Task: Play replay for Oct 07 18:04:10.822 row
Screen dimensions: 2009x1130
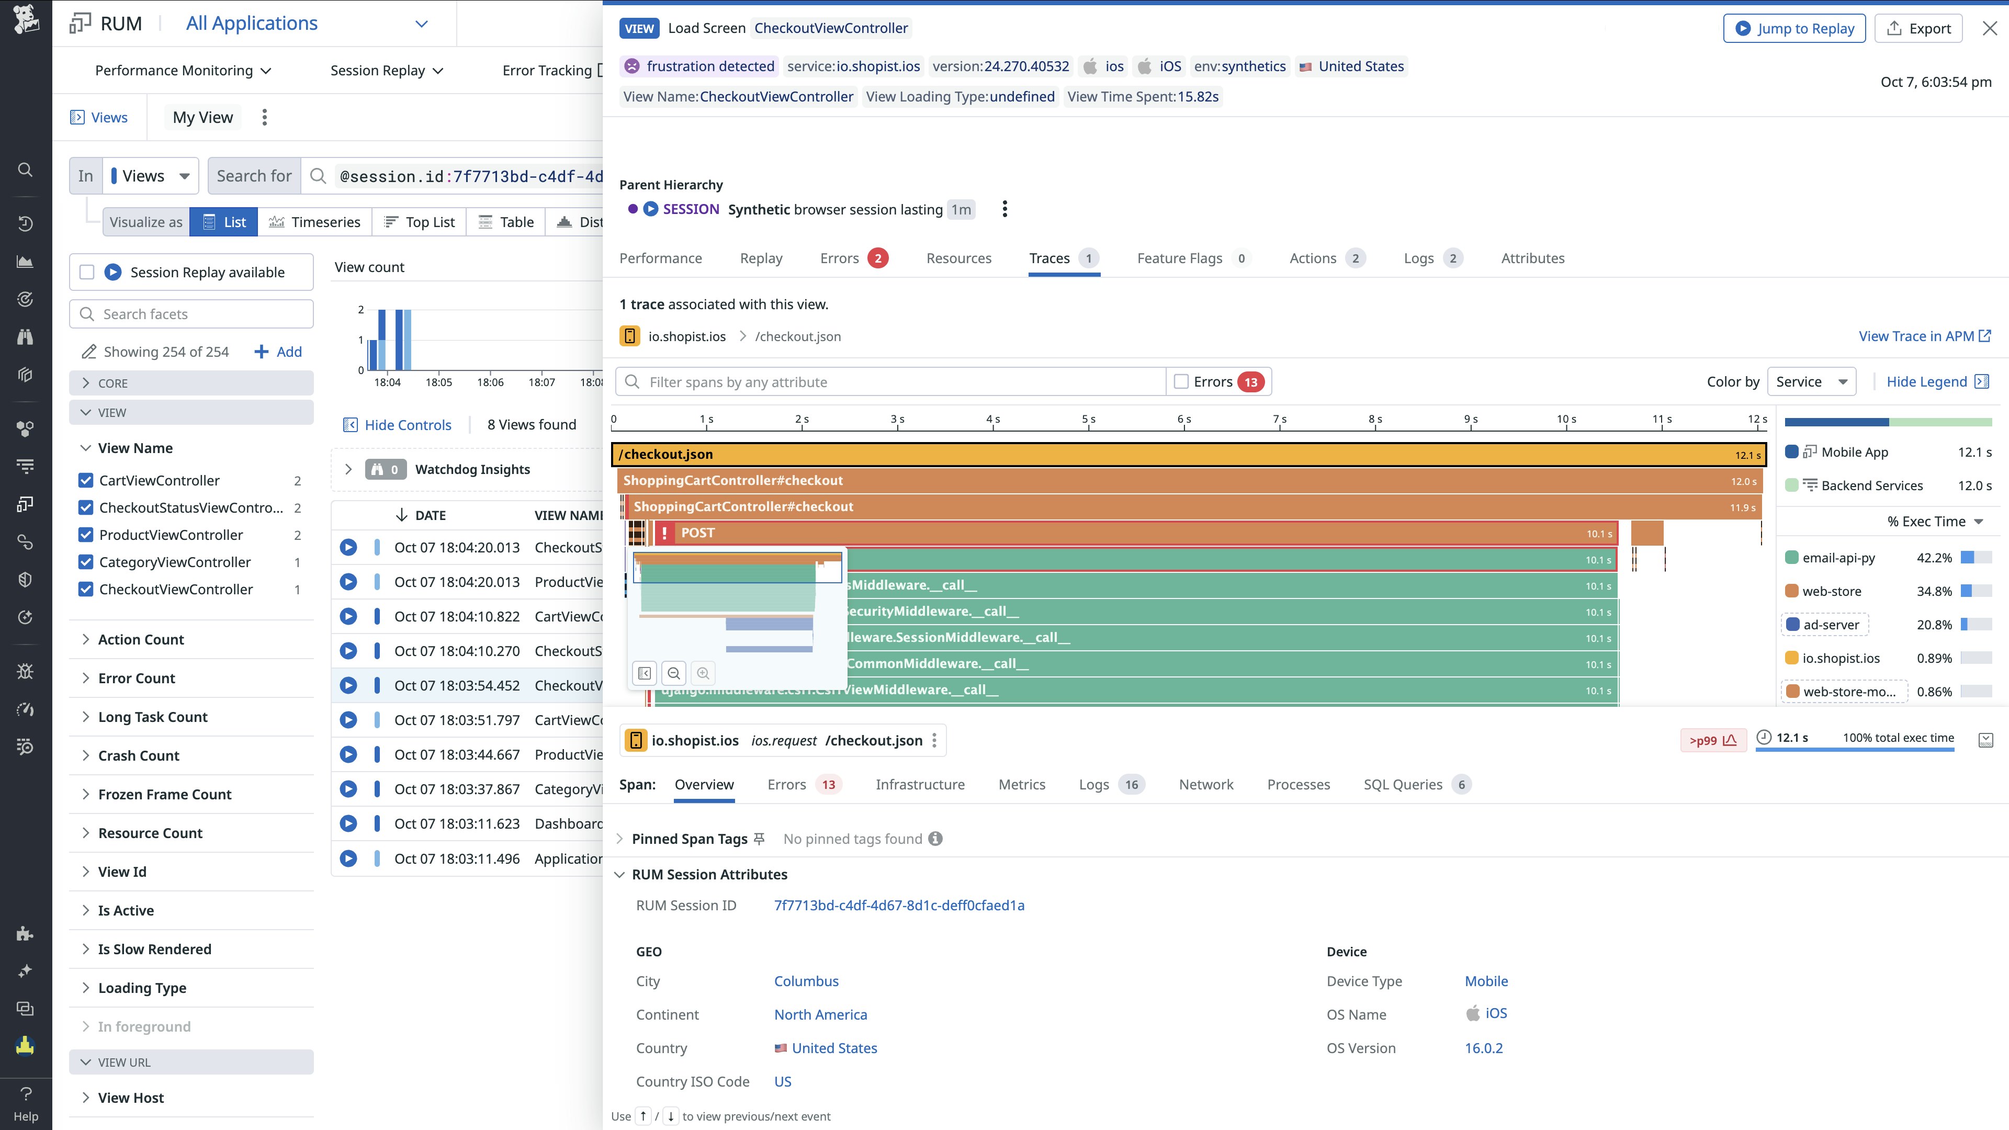Action: pyautogui.click(x=348, y=616)
